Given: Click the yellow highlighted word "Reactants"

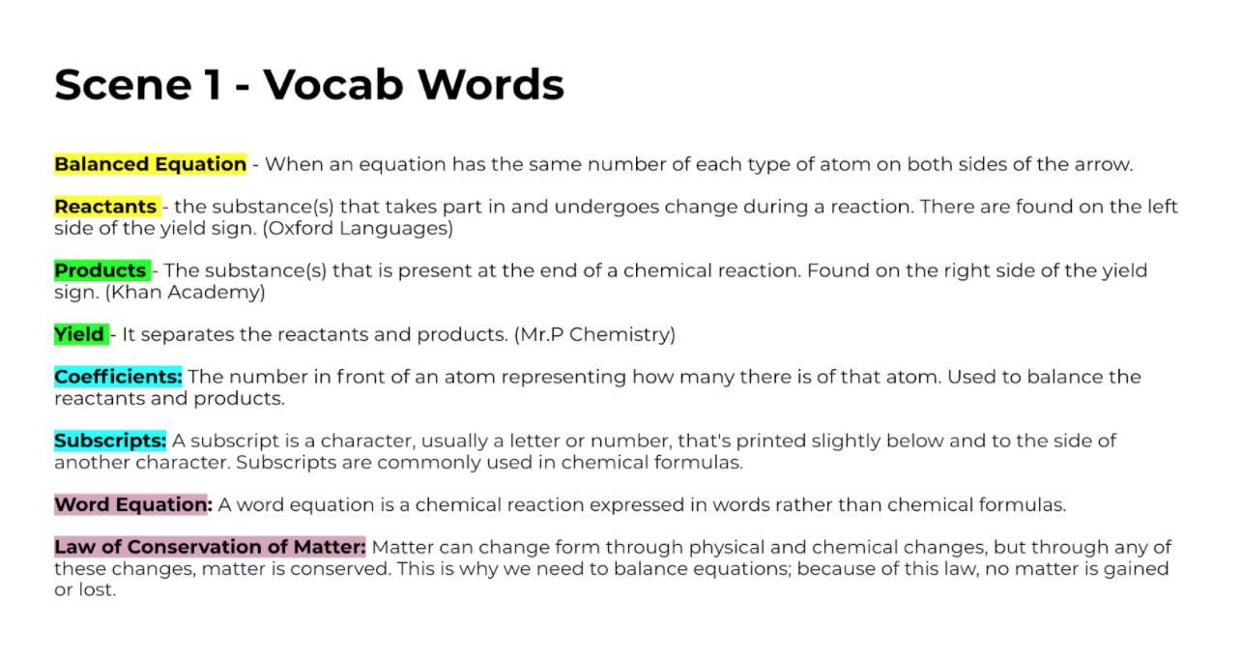Looking at the screenshot, I should [x=106, y=207].
